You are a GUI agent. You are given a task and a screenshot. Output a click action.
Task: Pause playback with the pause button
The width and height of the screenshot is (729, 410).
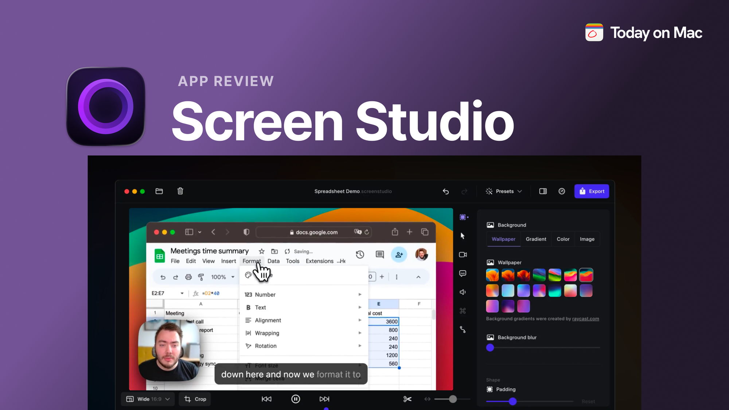coord(295,399)
